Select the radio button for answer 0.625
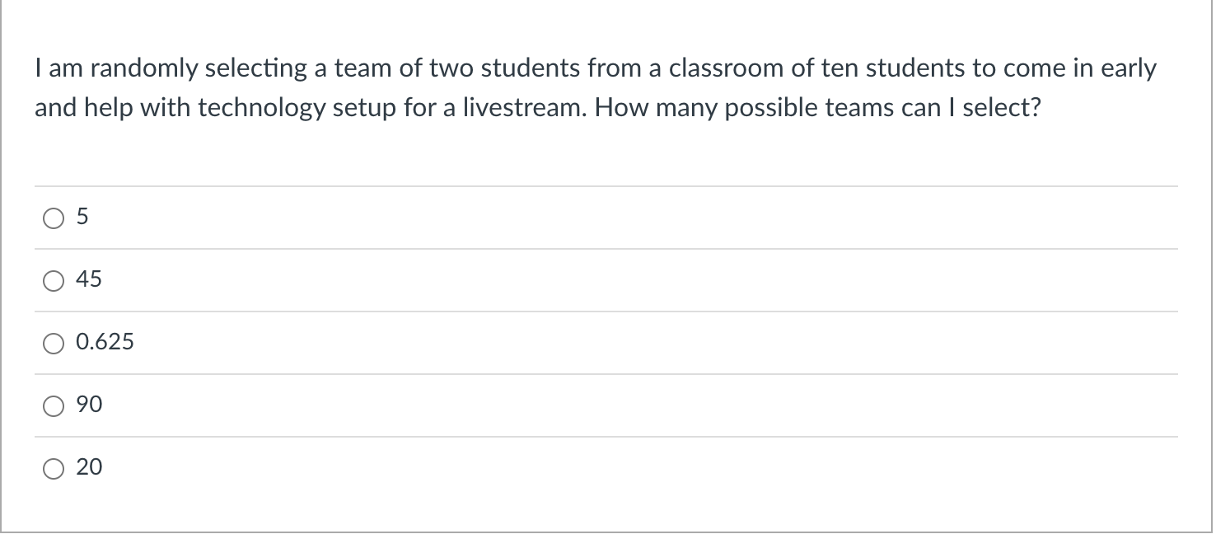 [x=54, y=342]
